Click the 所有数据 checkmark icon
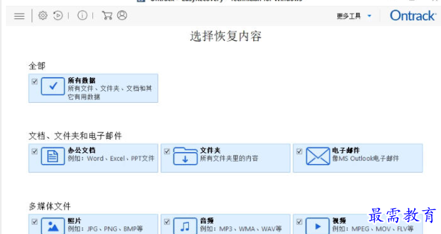The height and width of the screenshot is (234, 441). click(53, 86)
